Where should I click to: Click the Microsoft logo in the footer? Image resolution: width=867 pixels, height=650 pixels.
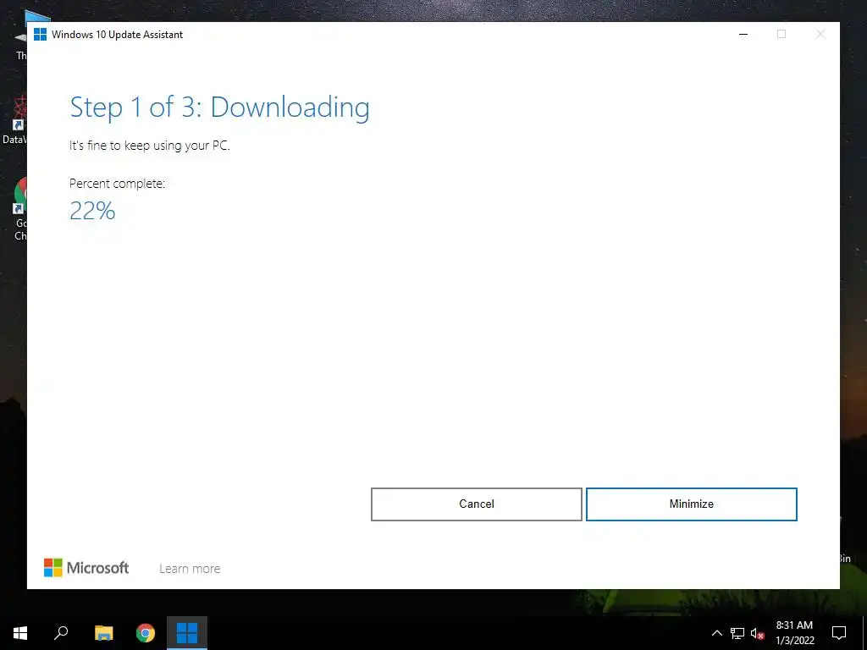click(86, 568)
